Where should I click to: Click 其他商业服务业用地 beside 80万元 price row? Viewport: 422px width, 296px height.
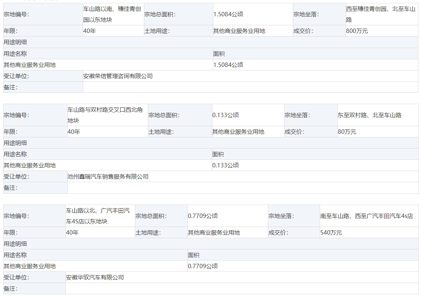(x=238, y=132)
